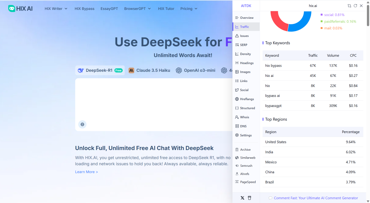Click the CPC column header
Screen dimensions: 370x203
point(353,55)
